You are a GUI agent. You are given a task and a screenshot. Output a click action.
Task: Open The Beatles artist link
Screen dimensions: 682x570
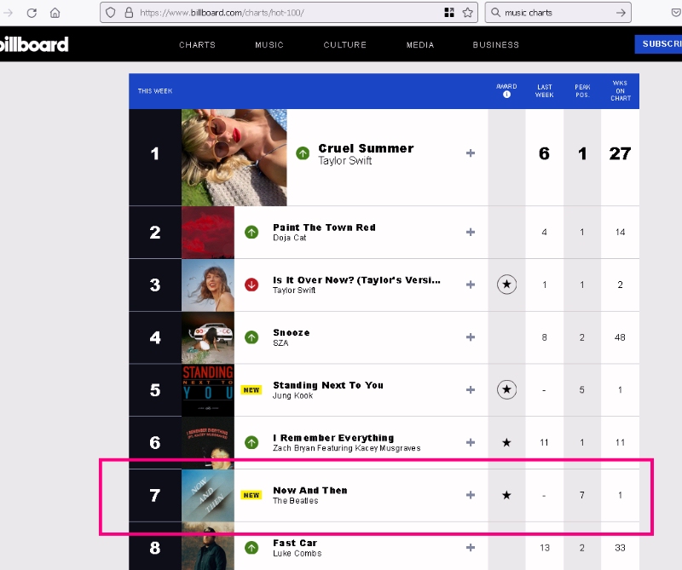tap(295, 501)
